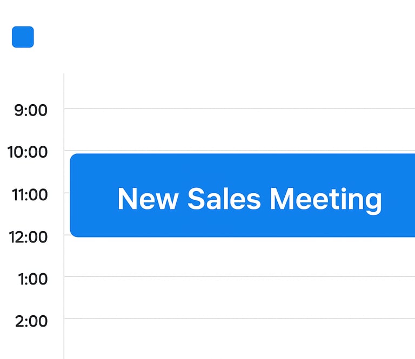Click the blue square calendar icon
The image size is (415, 359).
coord(23,37)
